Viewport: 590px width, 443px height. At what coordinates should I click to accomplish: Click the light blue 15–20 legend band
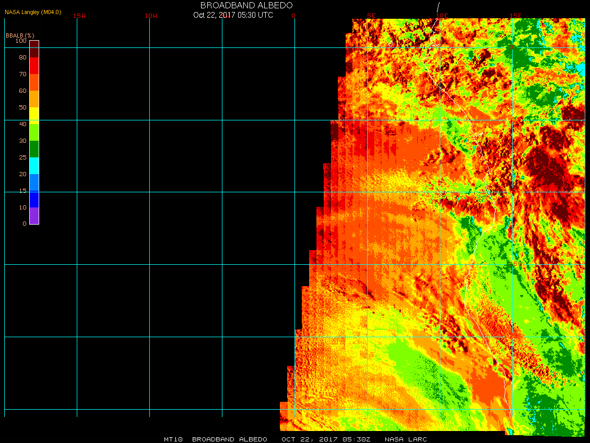(34, 182)
